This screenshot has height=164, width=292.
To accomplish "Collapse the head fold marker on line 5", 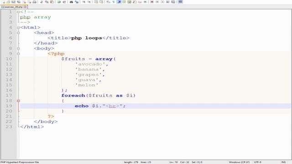I will point(18,33).
